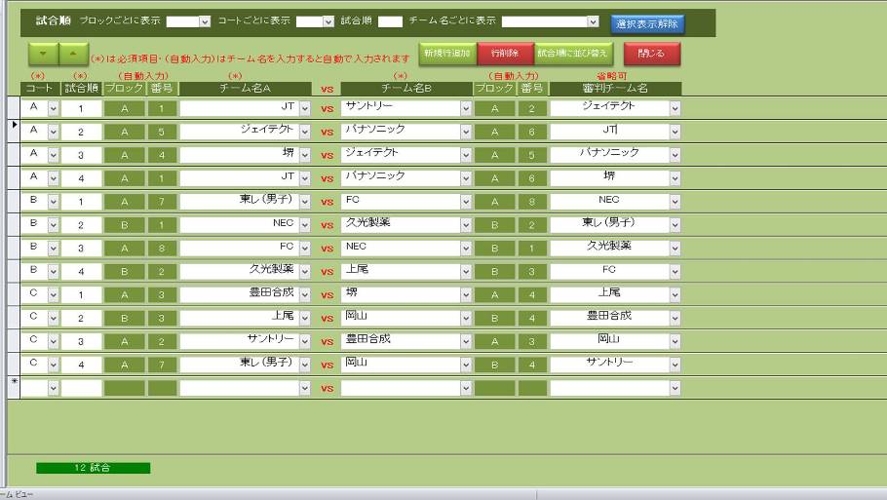Click the red 閉じる button
887x500 pixels.
pos(652,54)
